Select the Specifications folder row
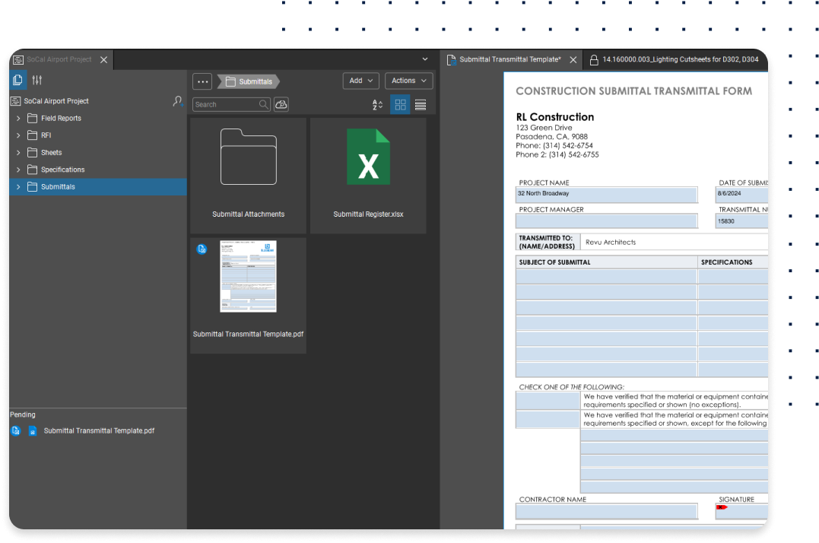Image resolution: width=819 pixels, height=543 pixels. (x=97, y=170)
